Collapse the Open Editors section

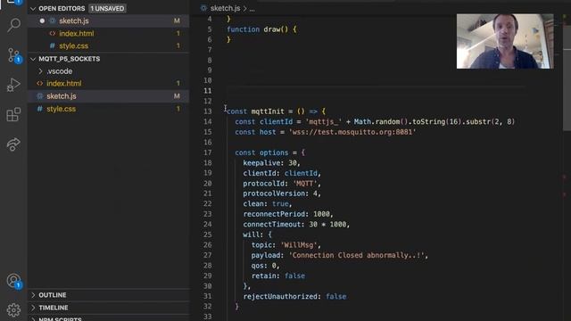33,8
